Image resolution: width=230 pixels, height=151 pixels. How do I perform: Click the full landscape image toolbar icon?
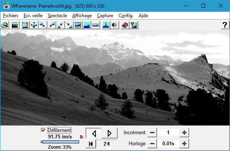[x=87, y=25]
